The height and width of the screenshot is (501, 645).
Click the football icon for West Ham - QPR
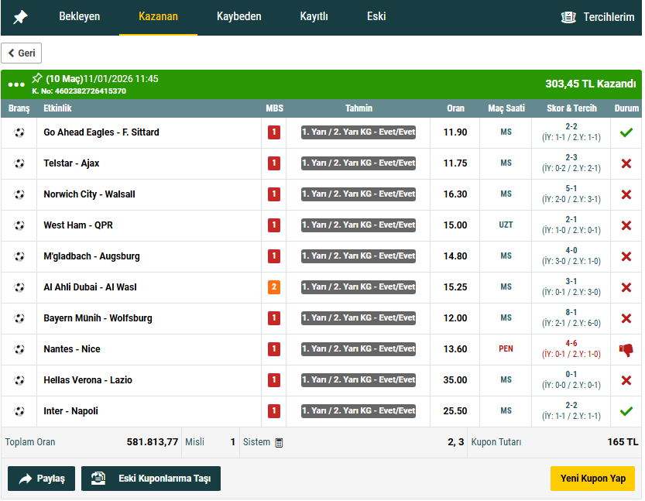pyautogui.click(x=19, y=225)
